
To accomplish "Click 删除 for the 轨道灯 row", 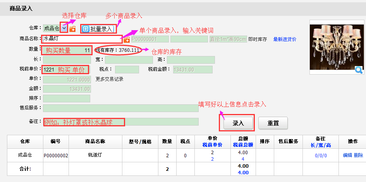I will pyautogui.click(x=358, y=155).
